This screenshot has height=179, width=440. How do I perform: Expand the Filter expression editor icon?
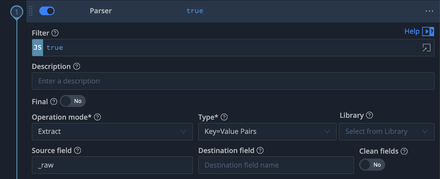point(427,48)
